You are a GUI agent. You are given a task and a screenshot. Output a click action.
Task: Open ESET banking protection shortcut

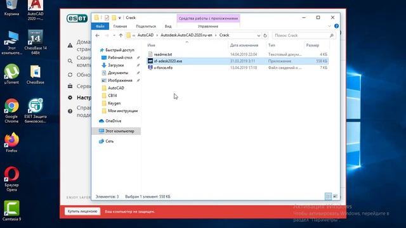click(36, 111)
